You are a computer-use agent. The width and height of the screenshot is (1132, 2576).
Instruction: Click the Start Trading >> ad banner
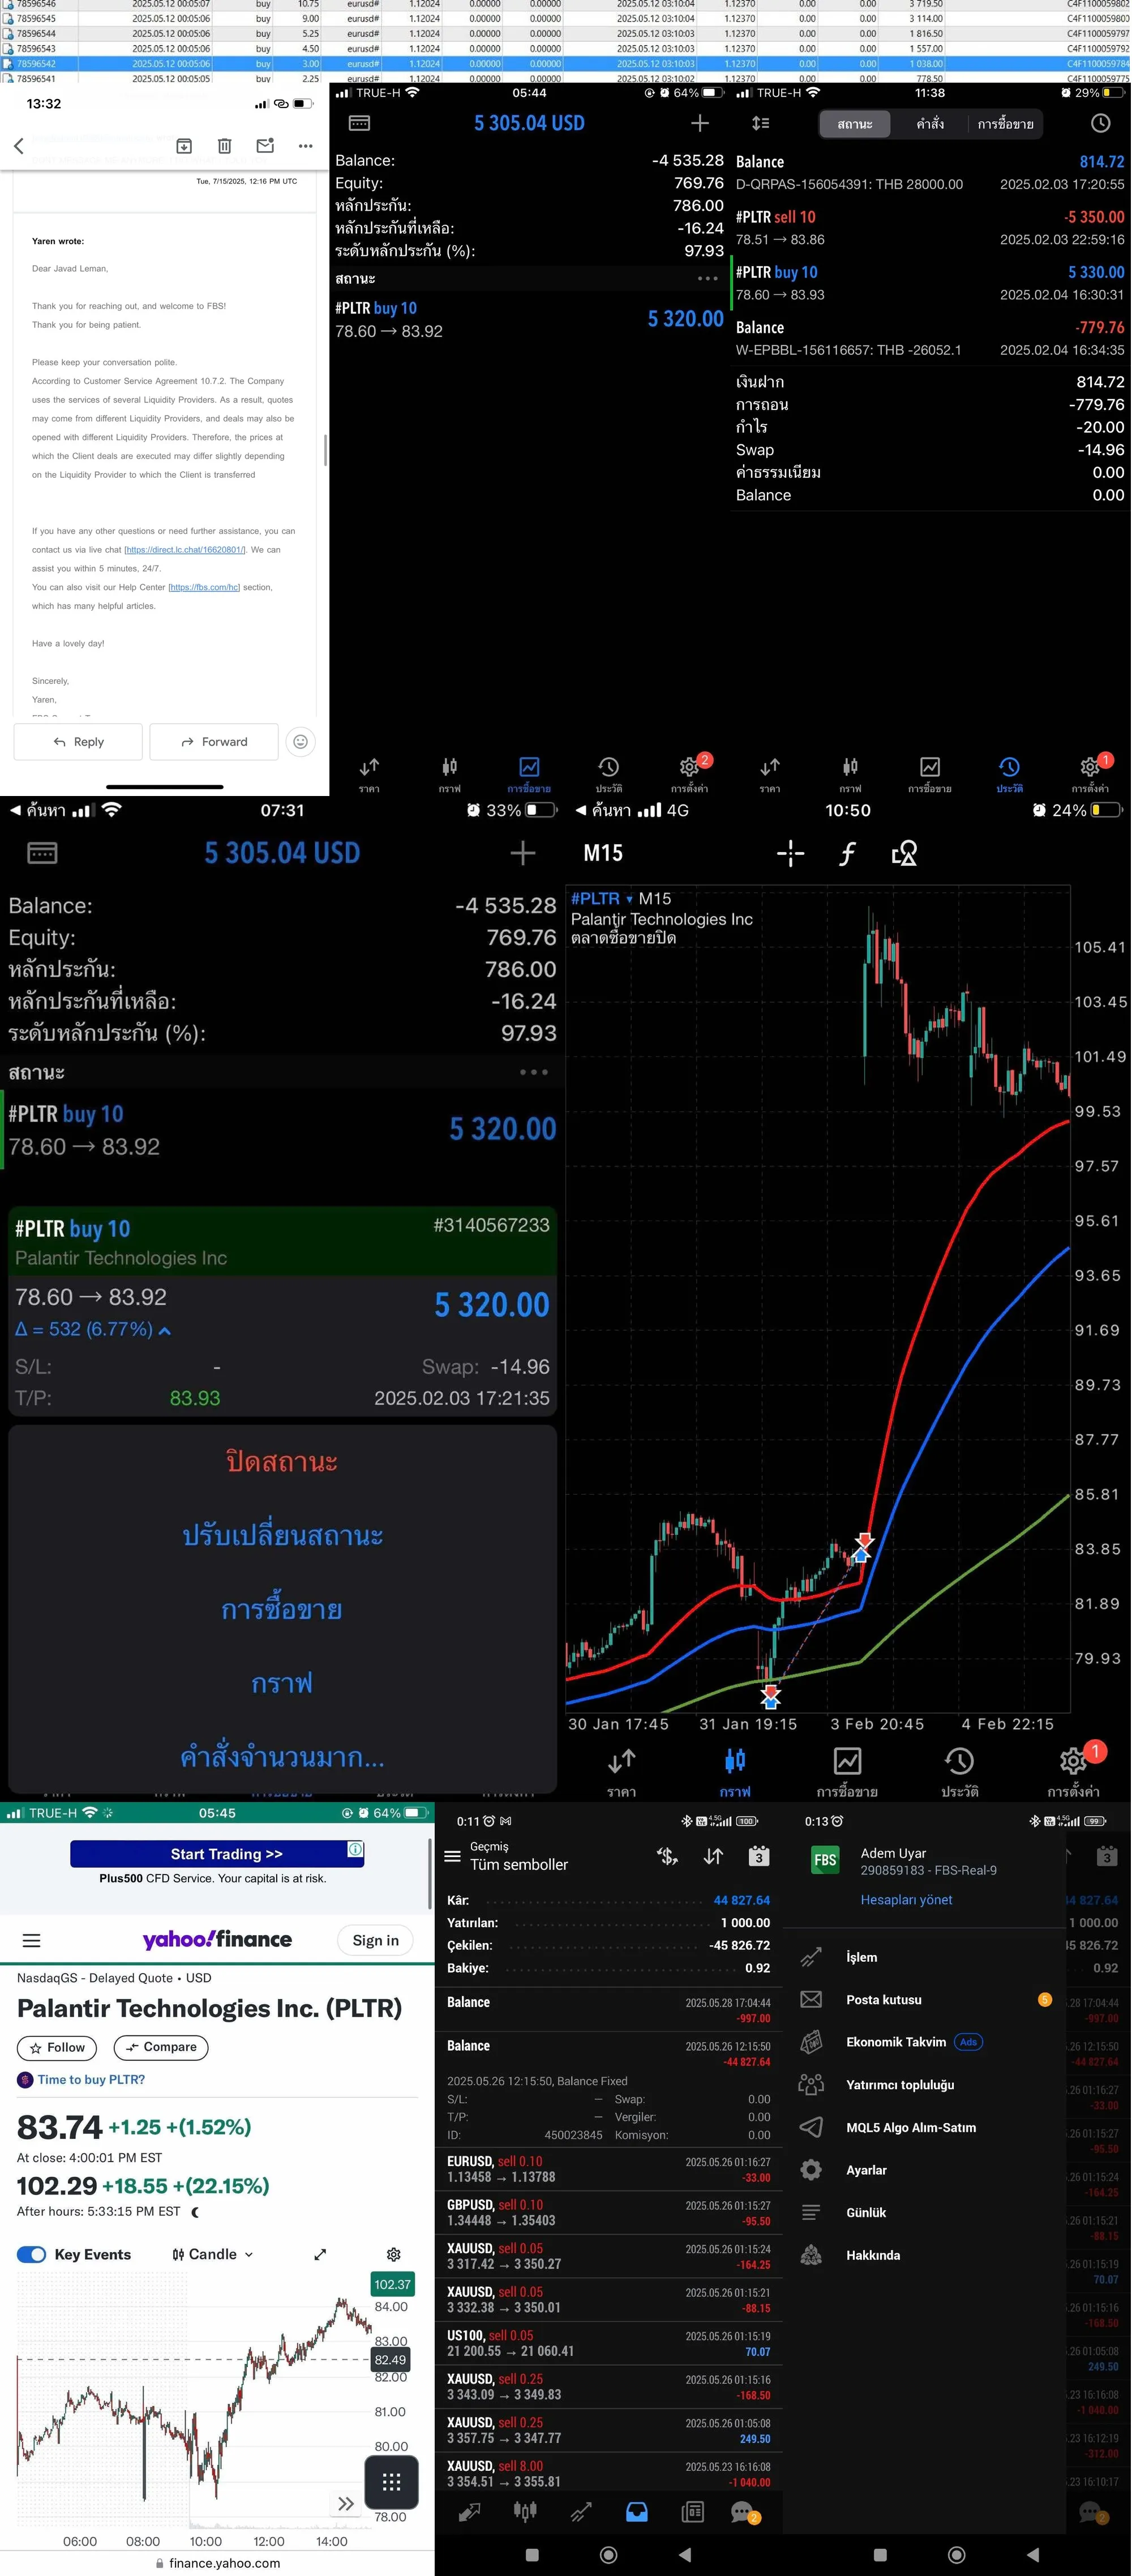217,1854
